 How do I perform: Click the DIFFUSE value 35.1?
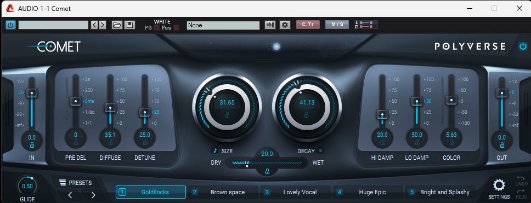point(110,135)
